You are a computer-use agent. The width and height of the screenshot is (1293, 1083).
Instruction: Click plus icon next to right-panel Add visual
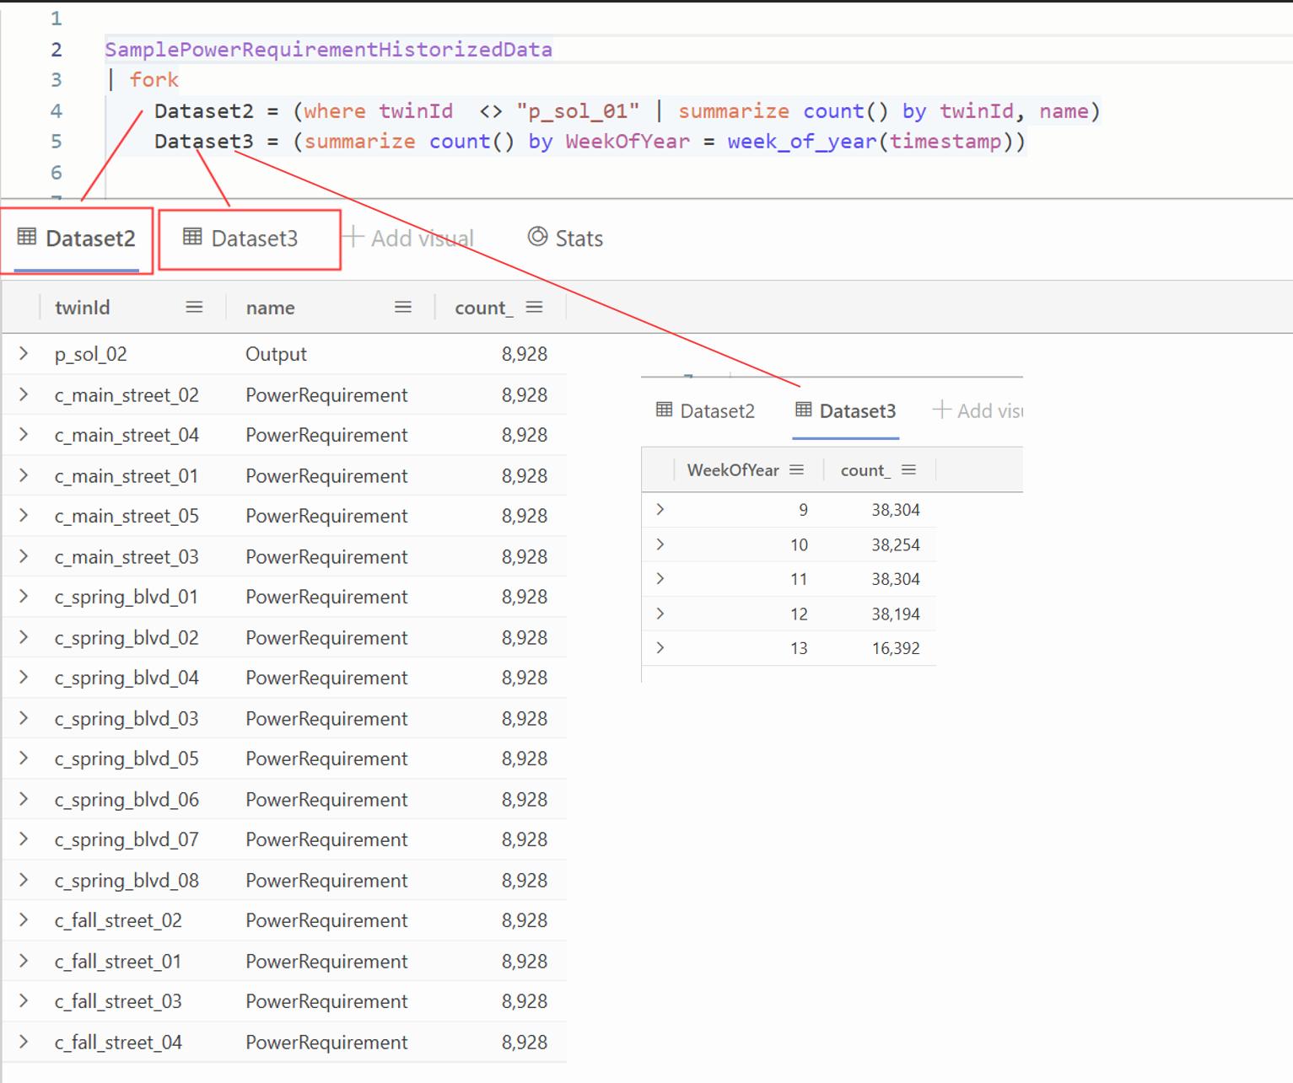coord(940,410)
